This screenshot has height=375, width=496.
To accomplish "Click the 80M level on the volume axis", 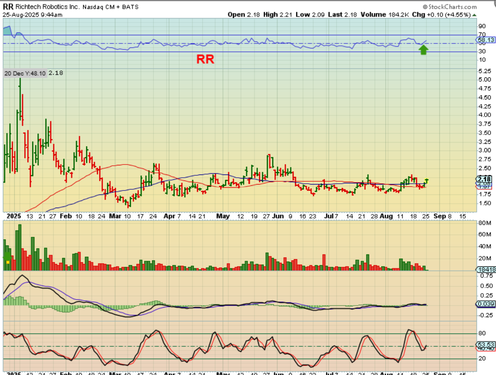I will 484,222.
